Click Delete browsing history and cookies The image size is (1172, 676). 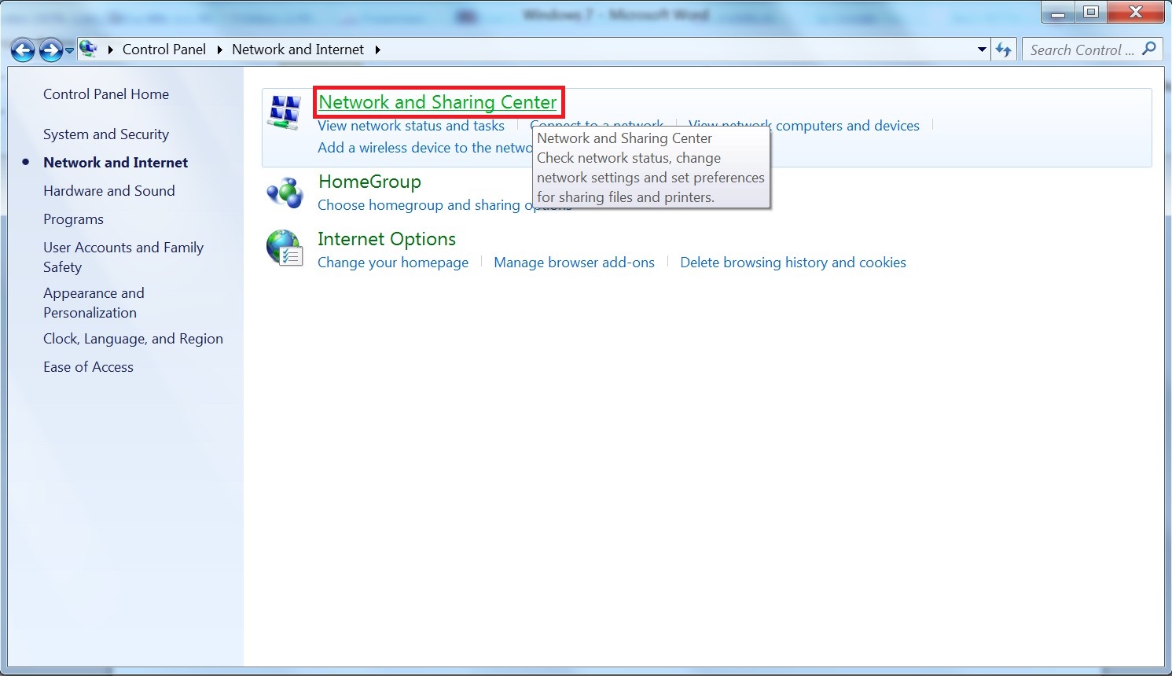(x=792, y=262)
